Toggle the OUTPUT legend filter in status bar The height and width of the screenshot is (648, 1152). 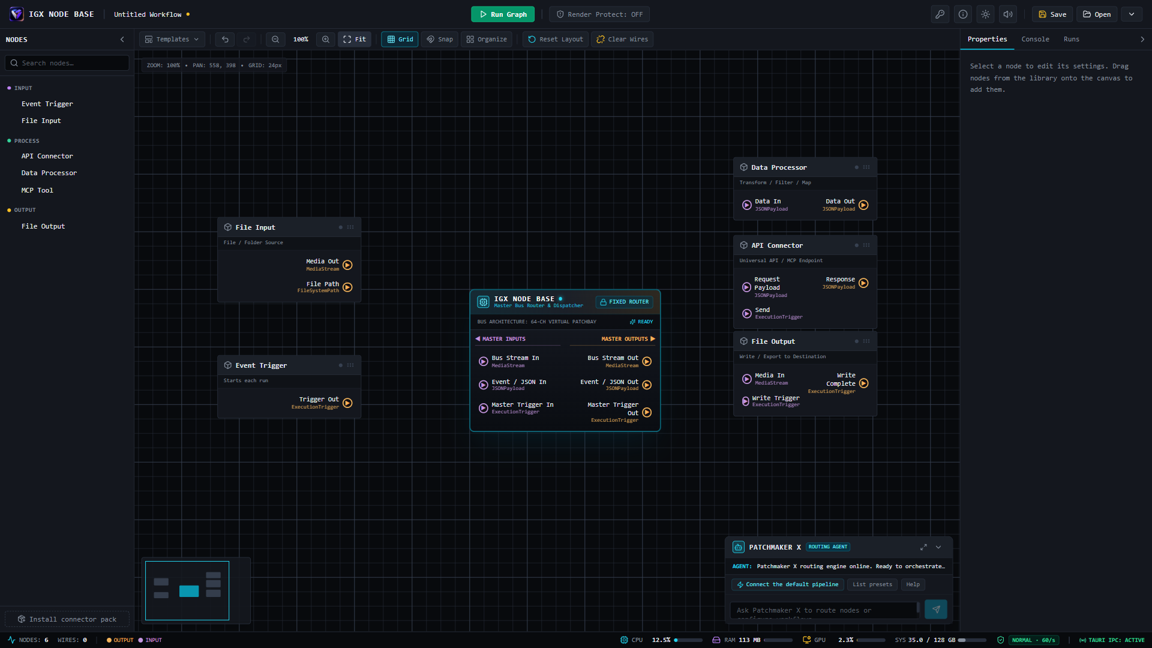[120, 640]
